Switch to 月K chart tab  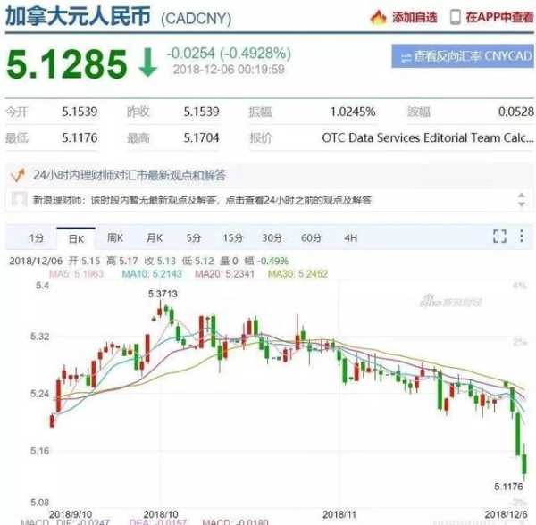click(155, 237)
